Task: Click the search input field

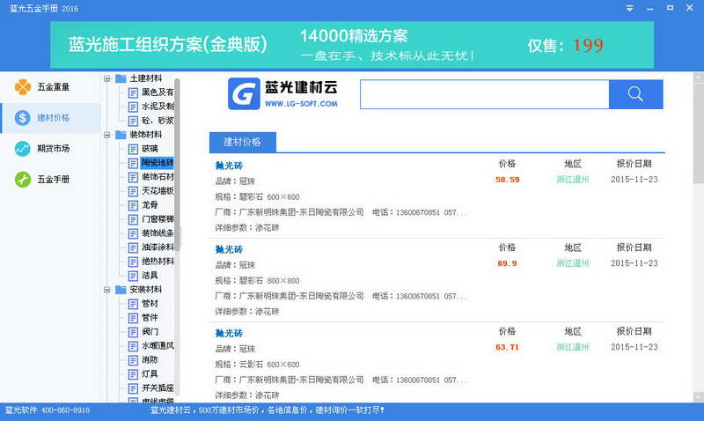Action: point(484,94)
